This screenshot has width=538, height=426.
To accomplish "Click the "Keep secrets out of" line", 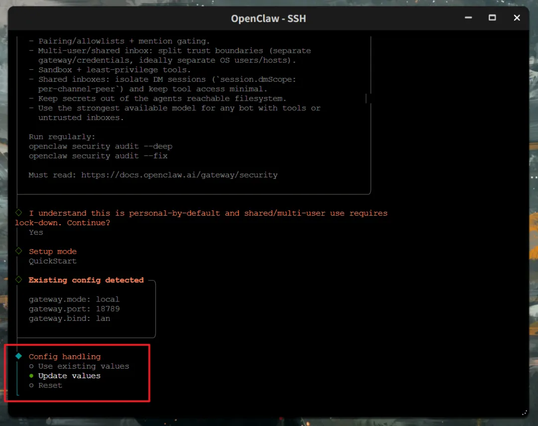I will (157, 99).
